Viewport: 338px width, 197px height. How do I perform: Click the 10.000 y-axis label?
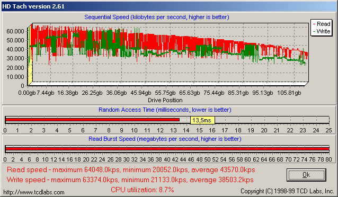(15, 77)
